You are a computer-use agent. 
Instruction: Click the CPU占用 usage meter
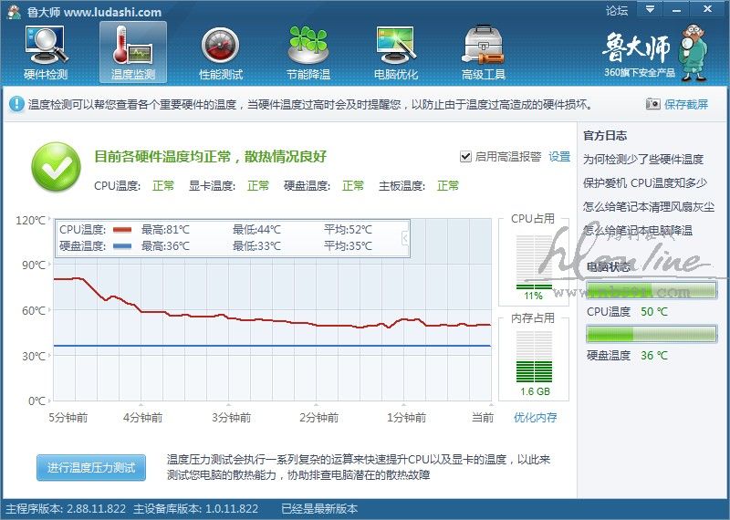pyautogui.click(x=534, y=262)
